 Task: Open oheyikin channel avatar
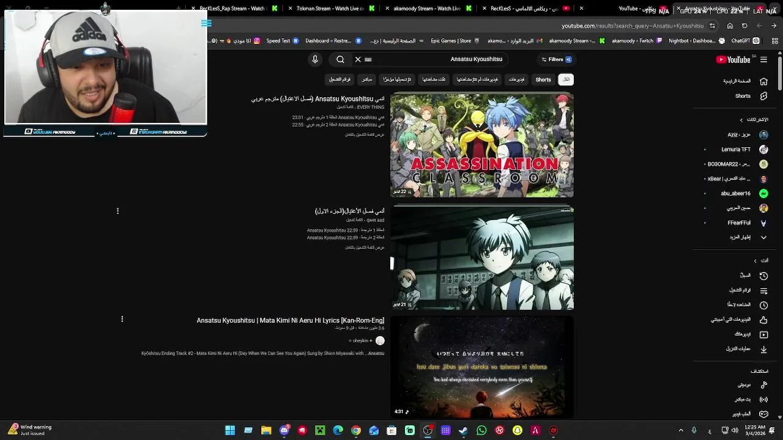[x=380, y=340]
